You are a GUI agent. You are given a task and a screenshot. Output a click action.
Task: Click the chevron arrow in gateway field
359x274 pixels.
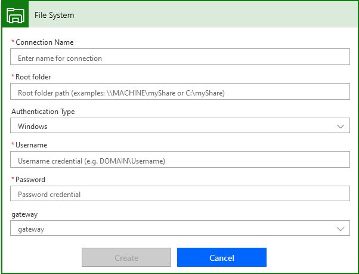pyautogui.click(x=341, y=229)
